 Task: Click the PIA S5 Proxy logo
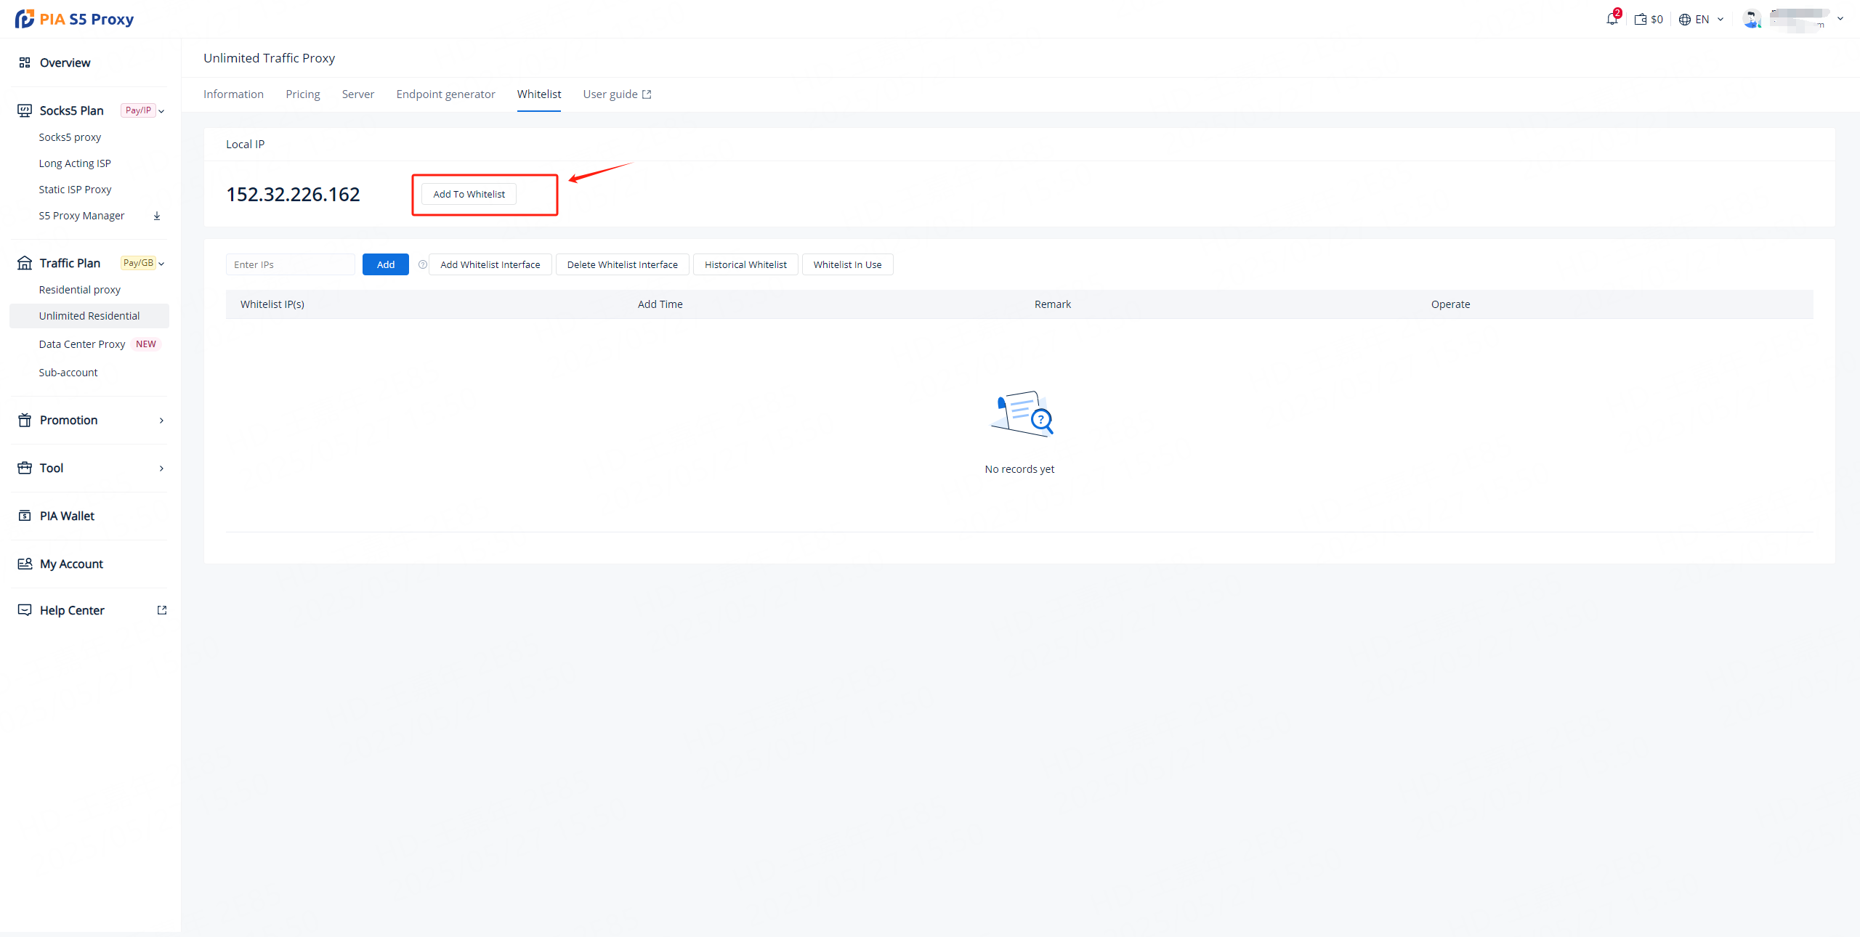pyautogui.click(x=74, y=19)
